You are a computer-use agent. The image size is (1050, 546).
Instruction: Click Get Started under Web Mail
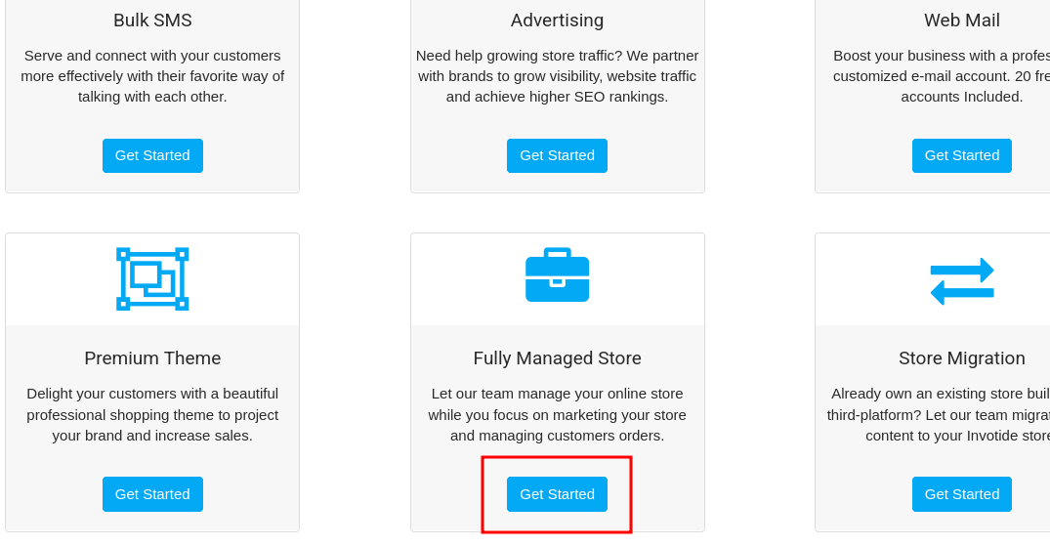[x=962, y=155]
